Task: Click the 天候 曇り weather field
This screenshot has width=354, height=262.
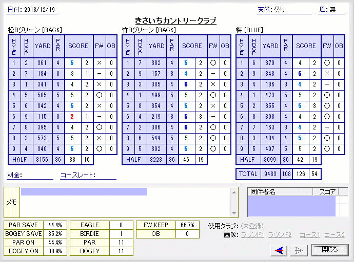Action: coord(284,10)
